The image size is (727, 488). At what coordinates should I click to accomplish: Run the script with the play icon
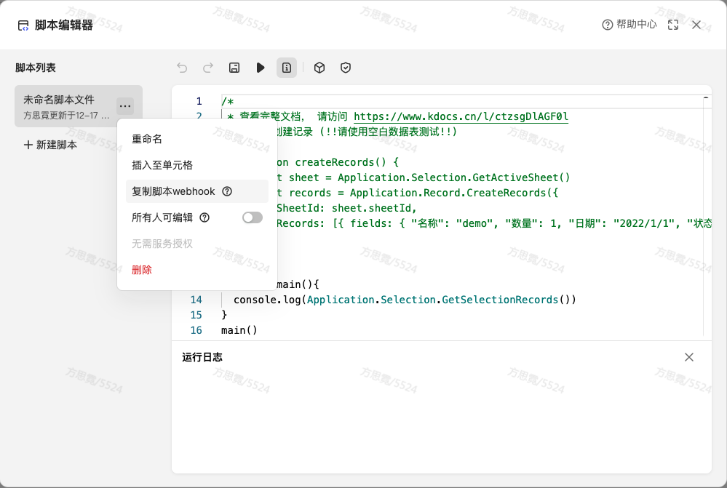tap(261, 68)
